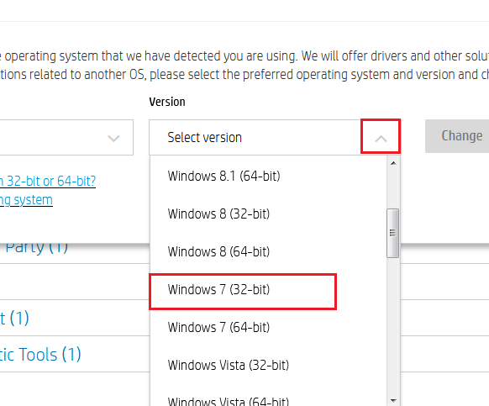Open the 32-bit or 64-bit help link

click(48, 181)
